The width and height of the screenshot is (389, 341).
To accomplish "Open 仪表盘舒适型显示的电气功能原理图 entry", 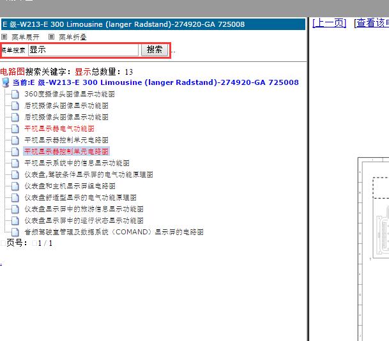I will tap(80, 198).
